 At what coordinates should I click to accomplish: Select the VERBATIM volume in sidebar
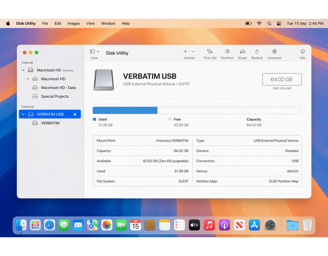50,123
